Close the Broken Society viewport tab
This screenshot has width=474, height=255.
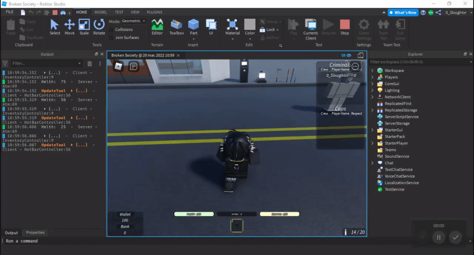[178, 55]
